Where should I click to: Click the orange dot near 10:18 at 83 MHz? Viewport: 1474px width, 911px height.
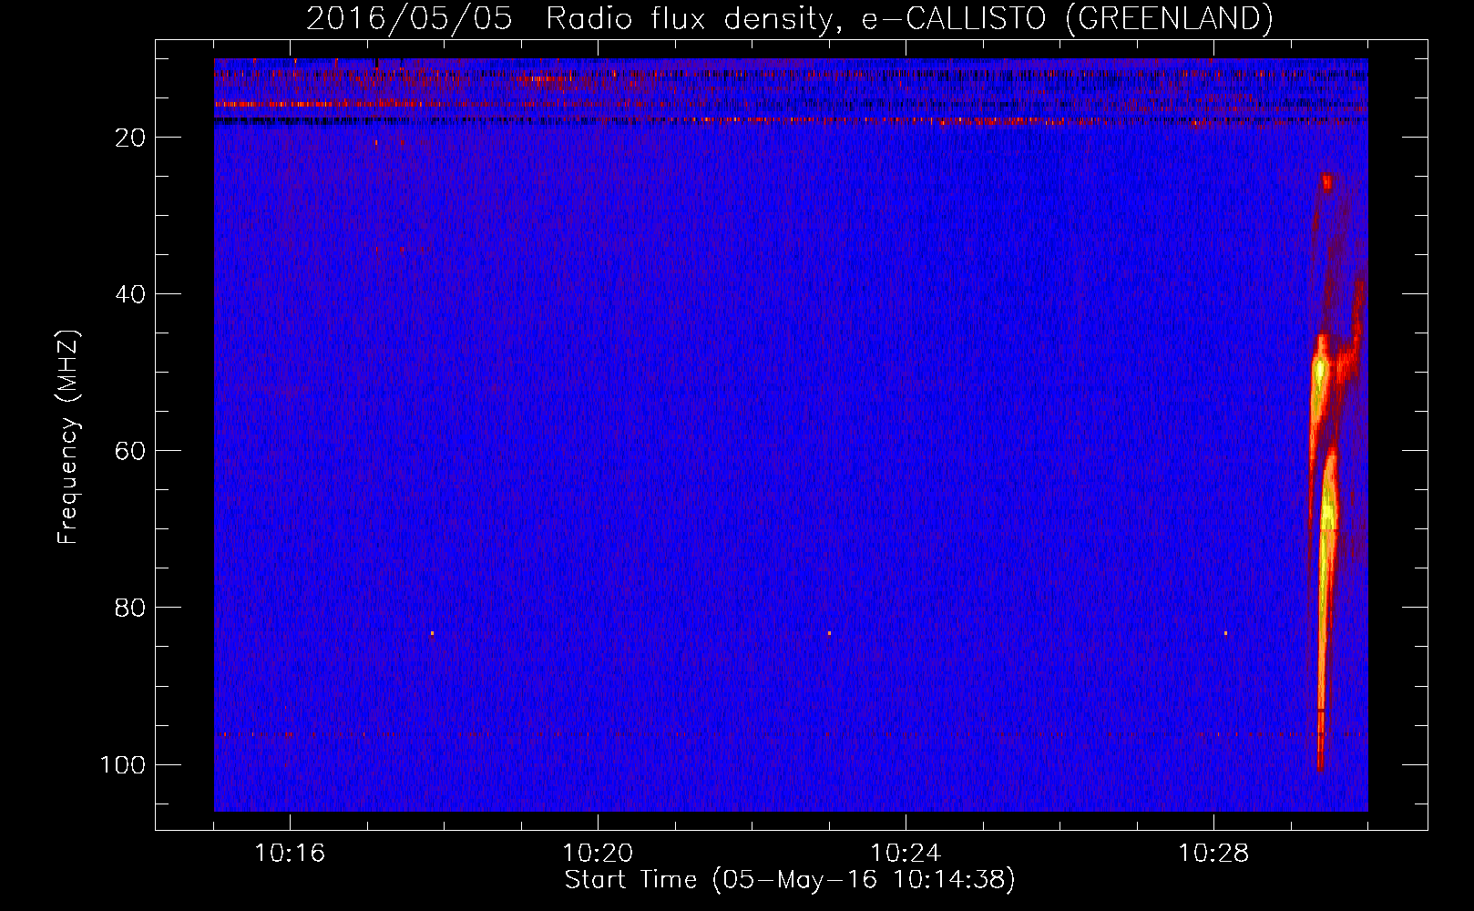432,632
